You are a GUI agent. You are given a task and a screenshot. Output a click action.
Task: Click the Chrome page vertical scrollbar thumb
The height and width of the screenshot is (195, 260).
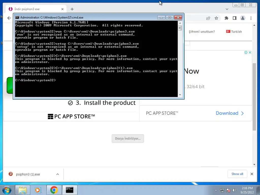[254, 97]
